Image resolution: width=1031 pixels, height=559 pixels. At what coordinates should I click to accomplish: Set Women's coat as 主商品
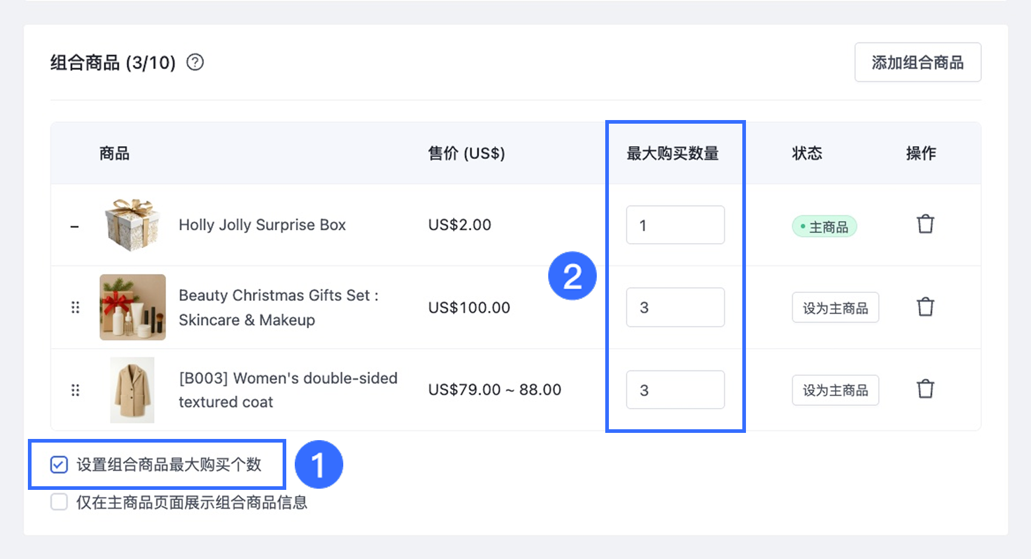point(835,390)
